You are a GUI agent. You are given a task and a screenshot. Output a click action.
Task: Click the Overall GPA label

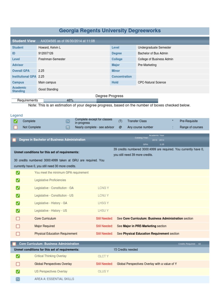click(21, 71)
